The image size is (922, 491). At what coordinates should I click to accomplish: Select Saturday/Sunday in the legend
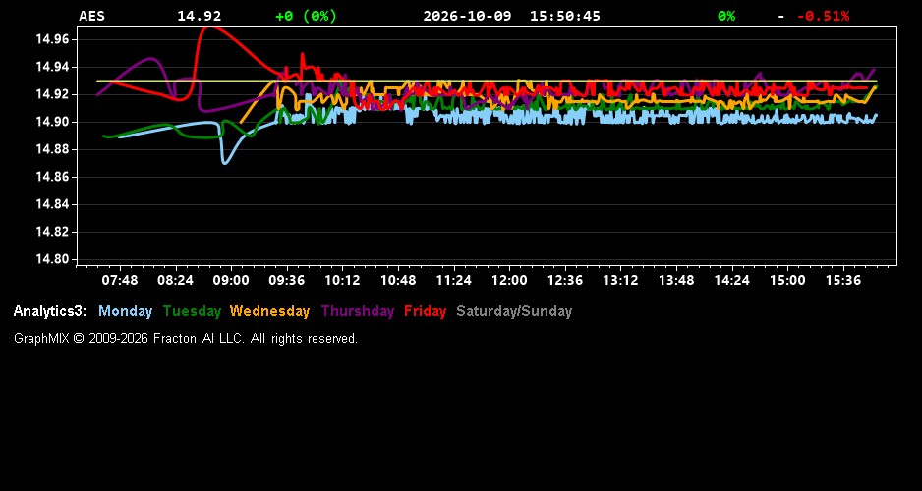(x=514, y=311)
